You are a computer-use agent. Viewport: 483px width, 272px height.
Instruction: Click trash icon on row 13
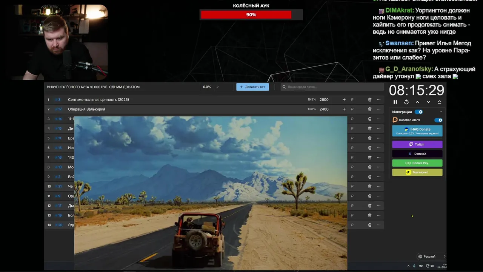click(x=370, y=215)
